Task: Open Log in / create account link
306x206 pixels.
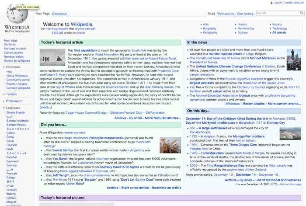Action: pos(289,3)
